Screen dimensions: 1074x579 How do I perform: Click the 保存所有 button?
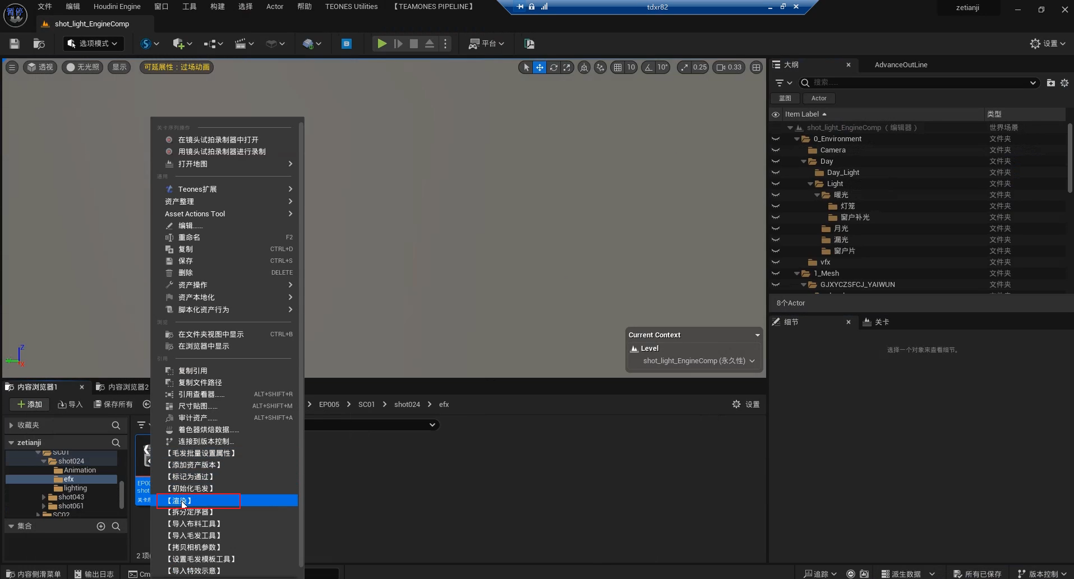pyautogui.click(x=113, y=404)
